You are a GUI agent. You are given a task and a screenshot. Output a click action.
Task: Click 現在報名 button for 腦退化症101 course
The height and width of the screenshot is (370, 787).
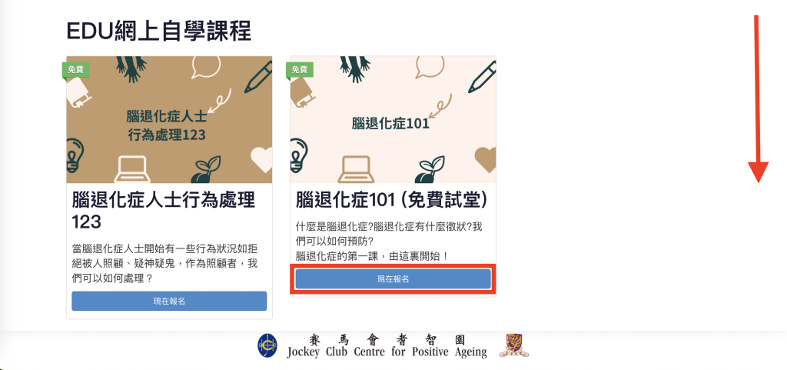click(393, 279)
